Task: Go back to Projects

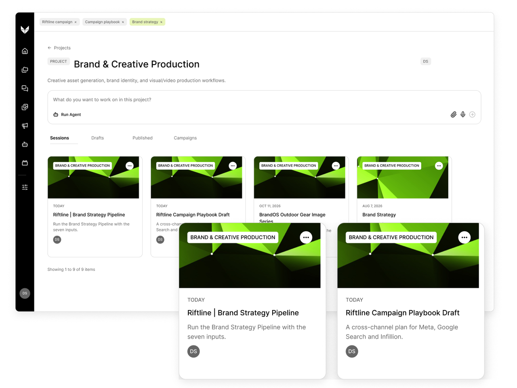Action: [59, 48]
